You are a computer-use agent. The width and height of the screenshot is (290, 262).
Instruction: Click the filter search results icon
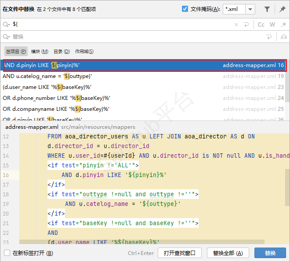(267, 9)
